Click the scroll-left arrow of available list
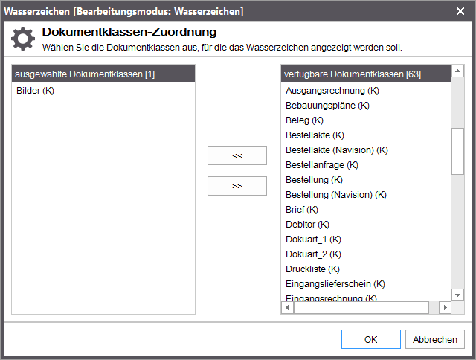Screen dimensions: 476x360 tap(287, 307)
